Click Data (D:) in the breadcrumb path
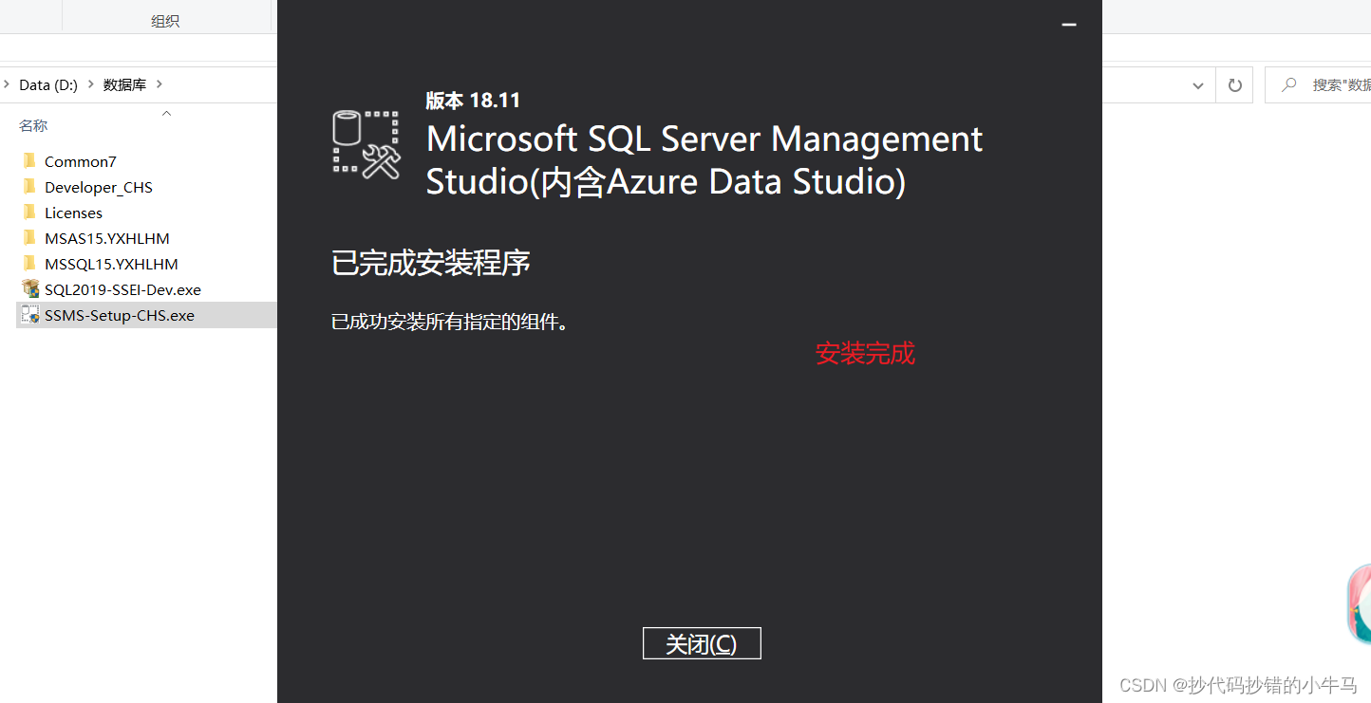 48,85
